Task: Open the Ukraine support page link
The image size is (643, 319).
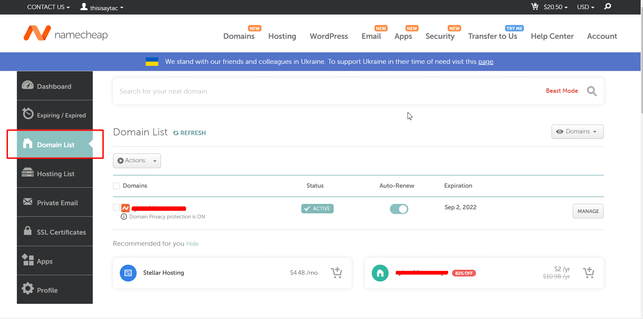Action: (486, 62)
